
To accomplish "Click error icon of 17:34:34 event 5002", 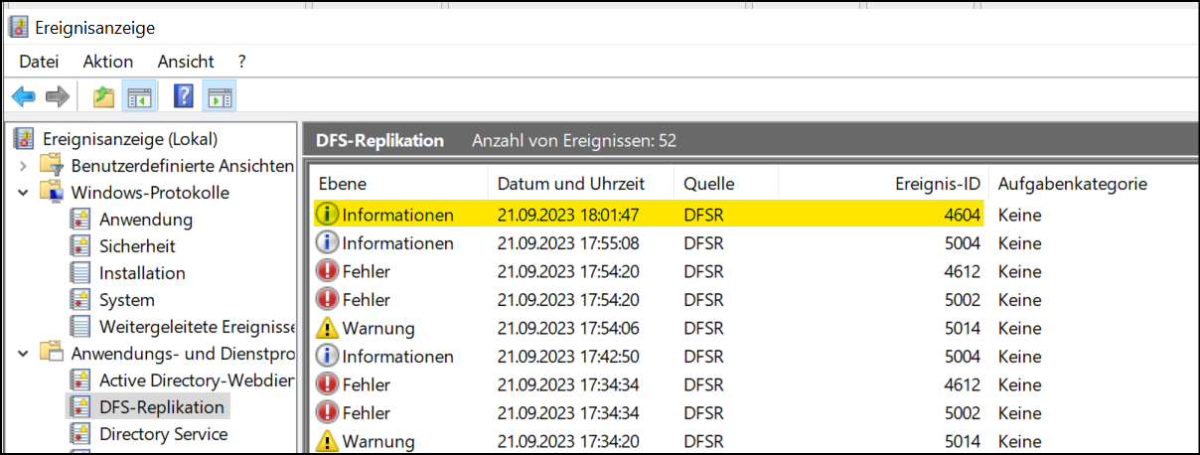I will coord(327,412).
